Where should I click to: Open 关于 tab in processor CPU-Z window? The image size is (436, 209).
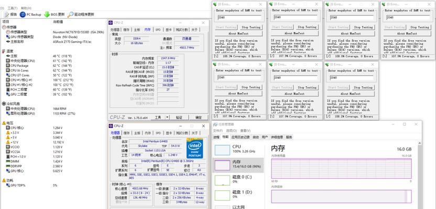click(x=194, y=133)
